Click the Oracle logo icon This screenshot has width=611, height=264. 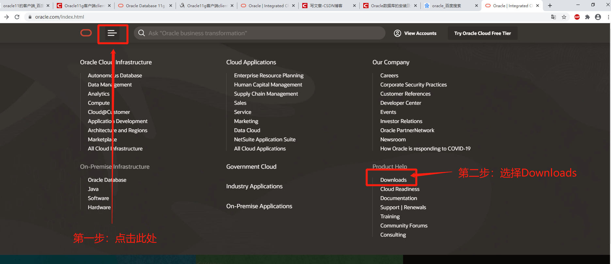pos(86,33)
